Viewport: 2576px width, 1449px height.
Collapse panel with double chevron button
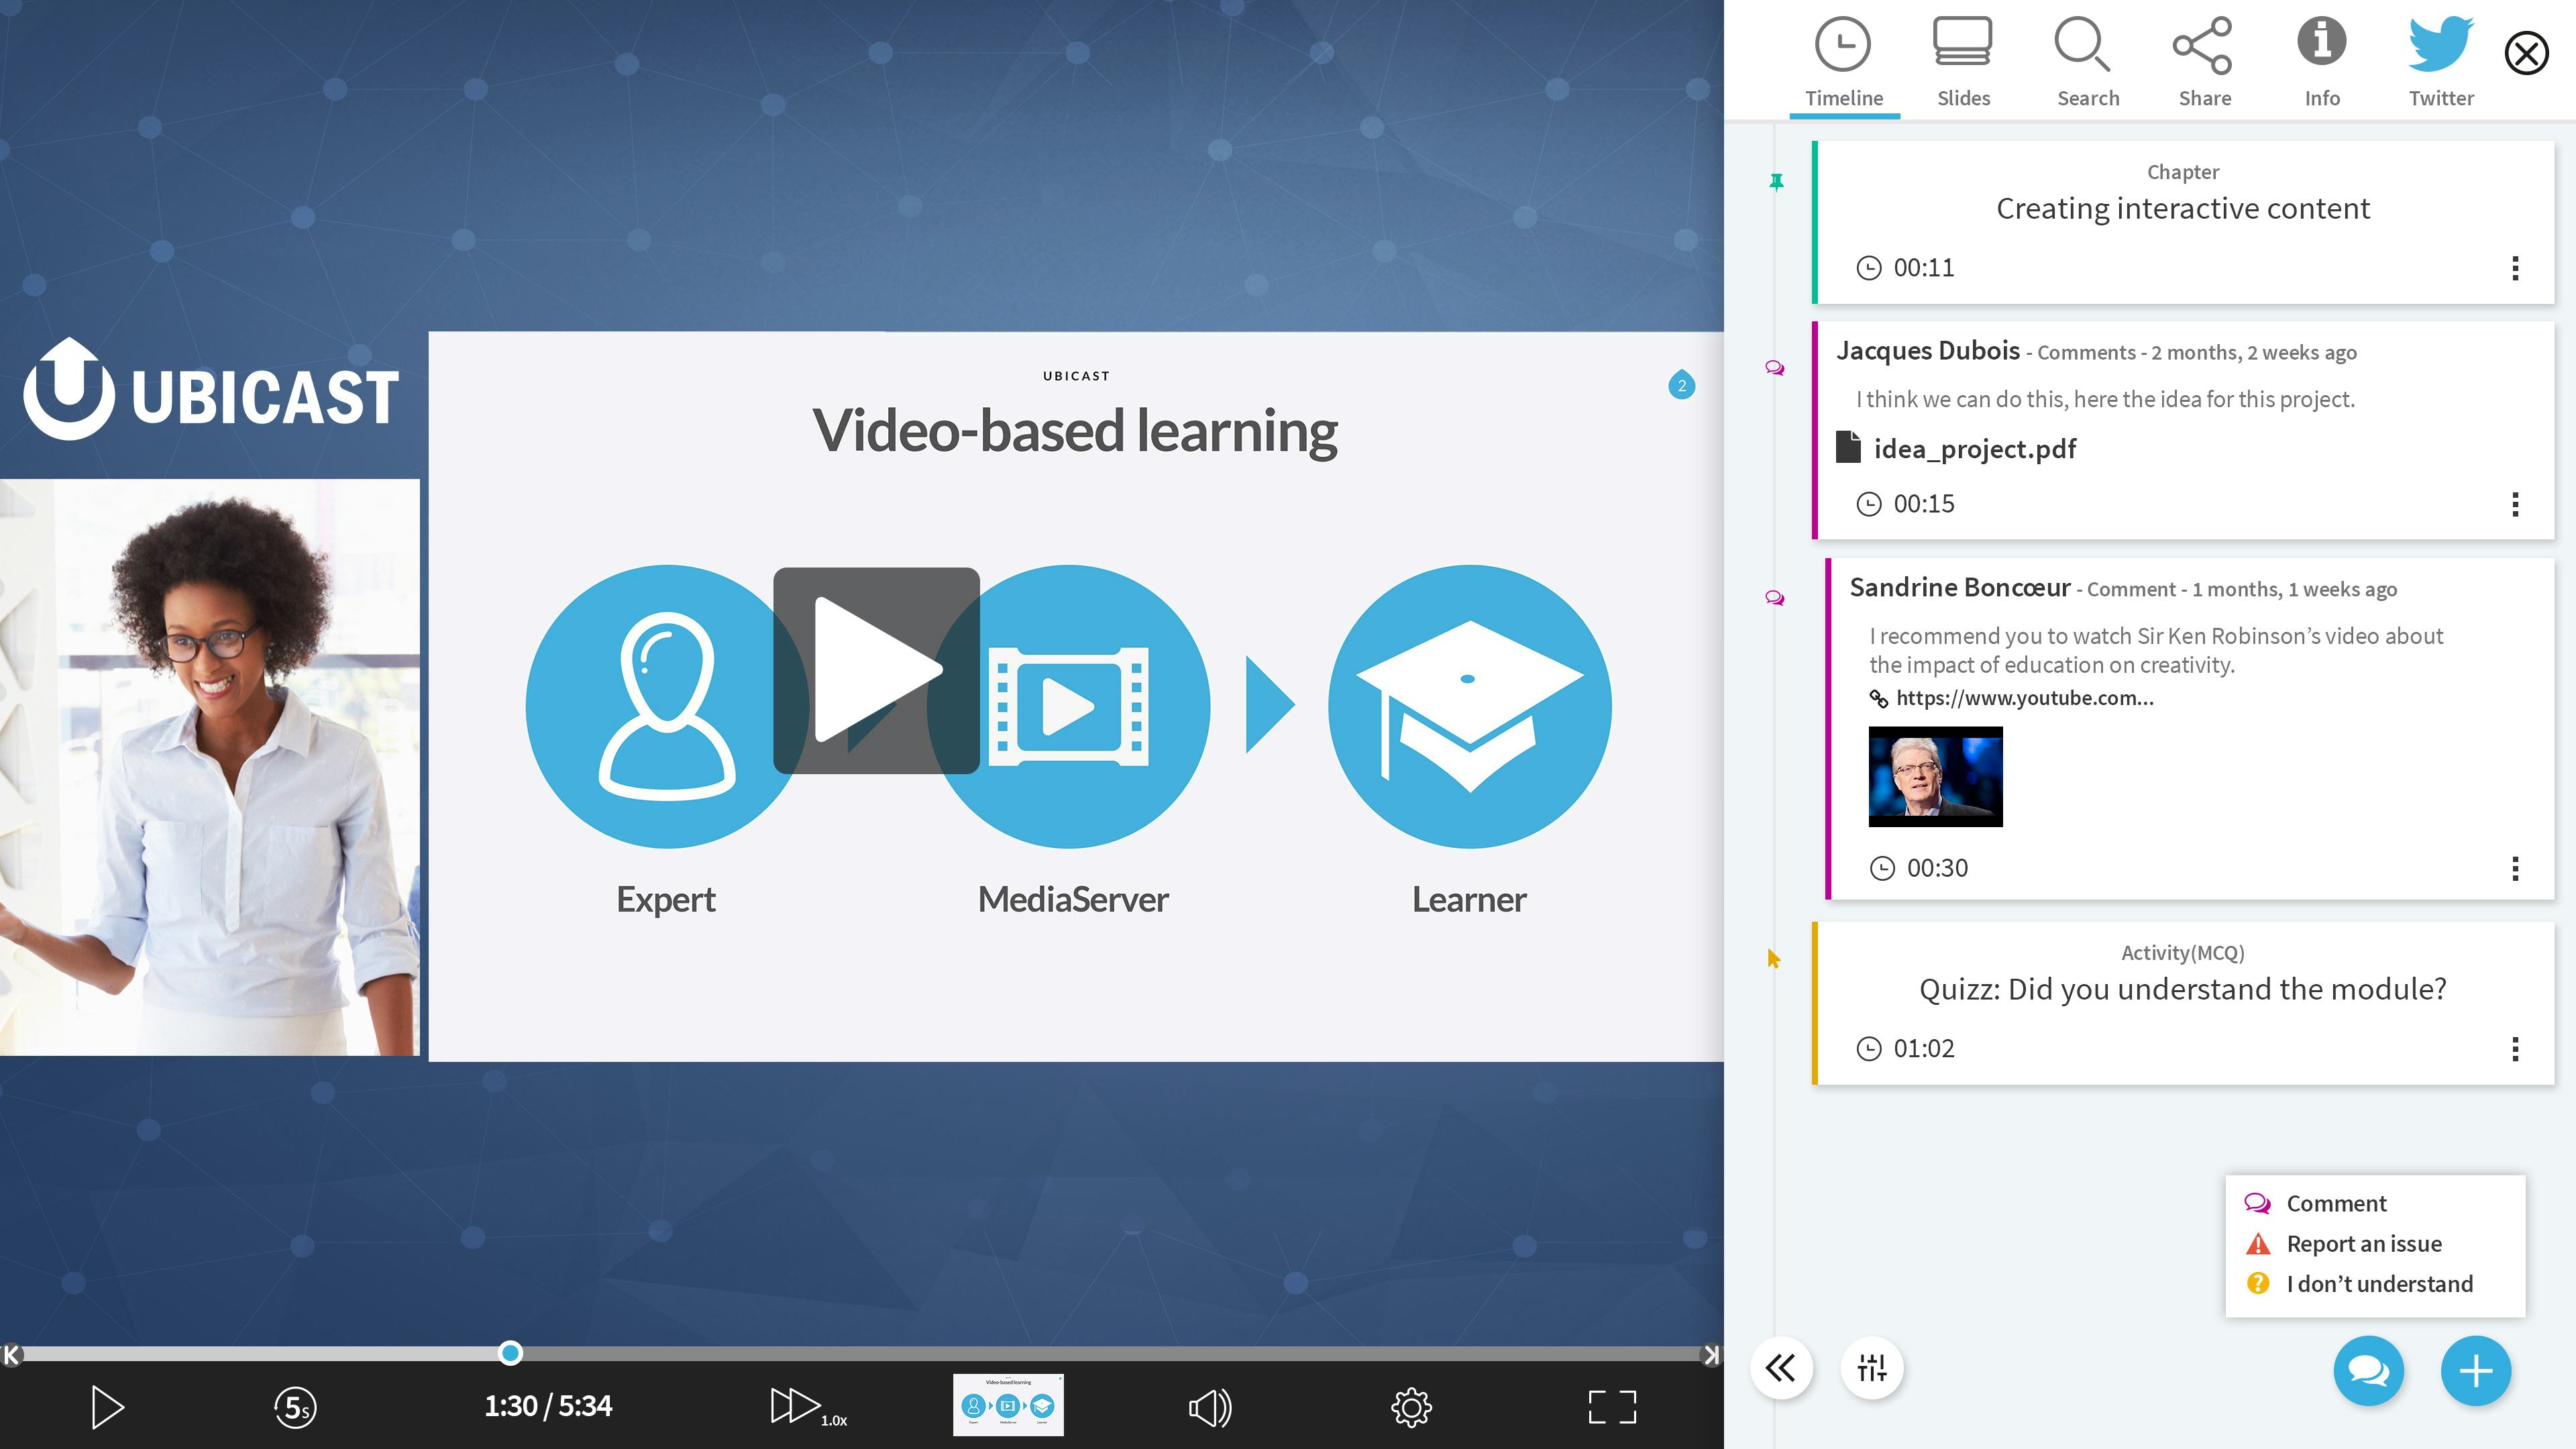tap(1780, 1367)
